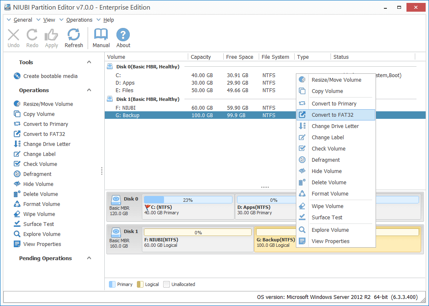Image resolution: width=429 pixels, height=306 pixels.
Task: Click the Unallocated legend color swatch
Action: pyautogui.click(x=167, y=284)
